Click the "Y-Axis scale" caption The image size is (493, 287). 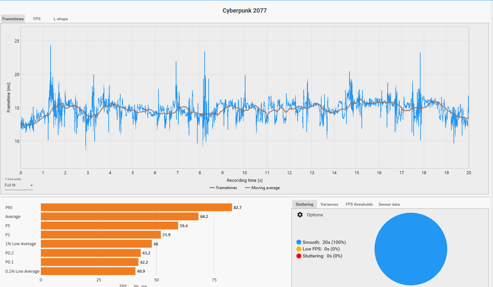(x=13, y=179)
